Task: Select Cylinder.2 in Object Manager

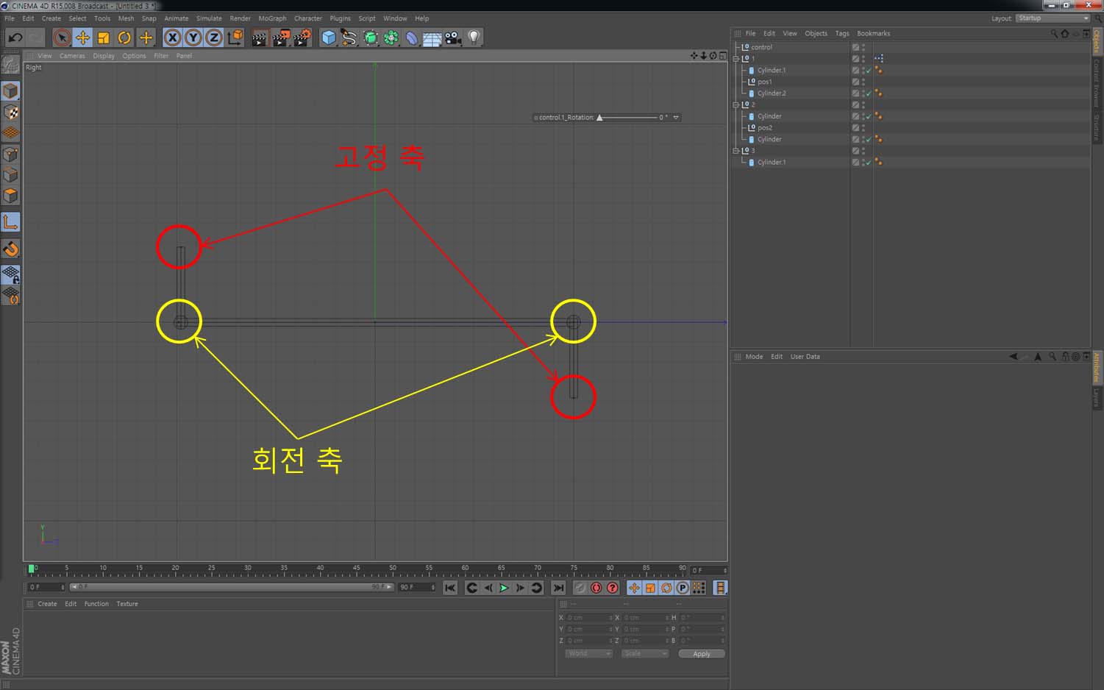Action: tap(772, 93)
